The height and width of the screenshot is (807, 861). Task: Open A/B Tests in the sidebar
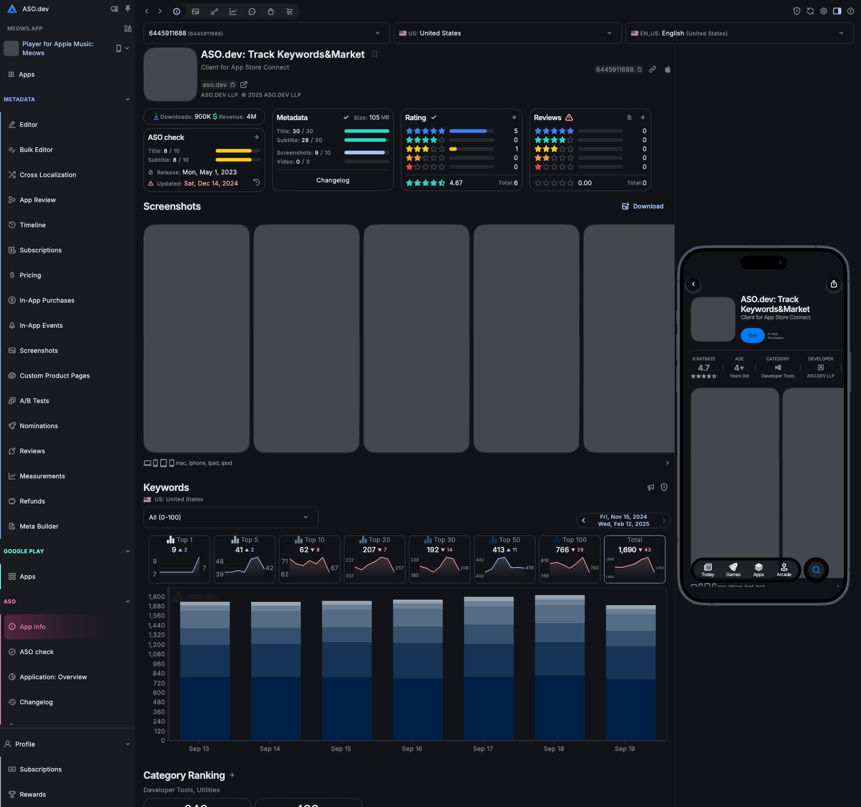pos(67,401)
